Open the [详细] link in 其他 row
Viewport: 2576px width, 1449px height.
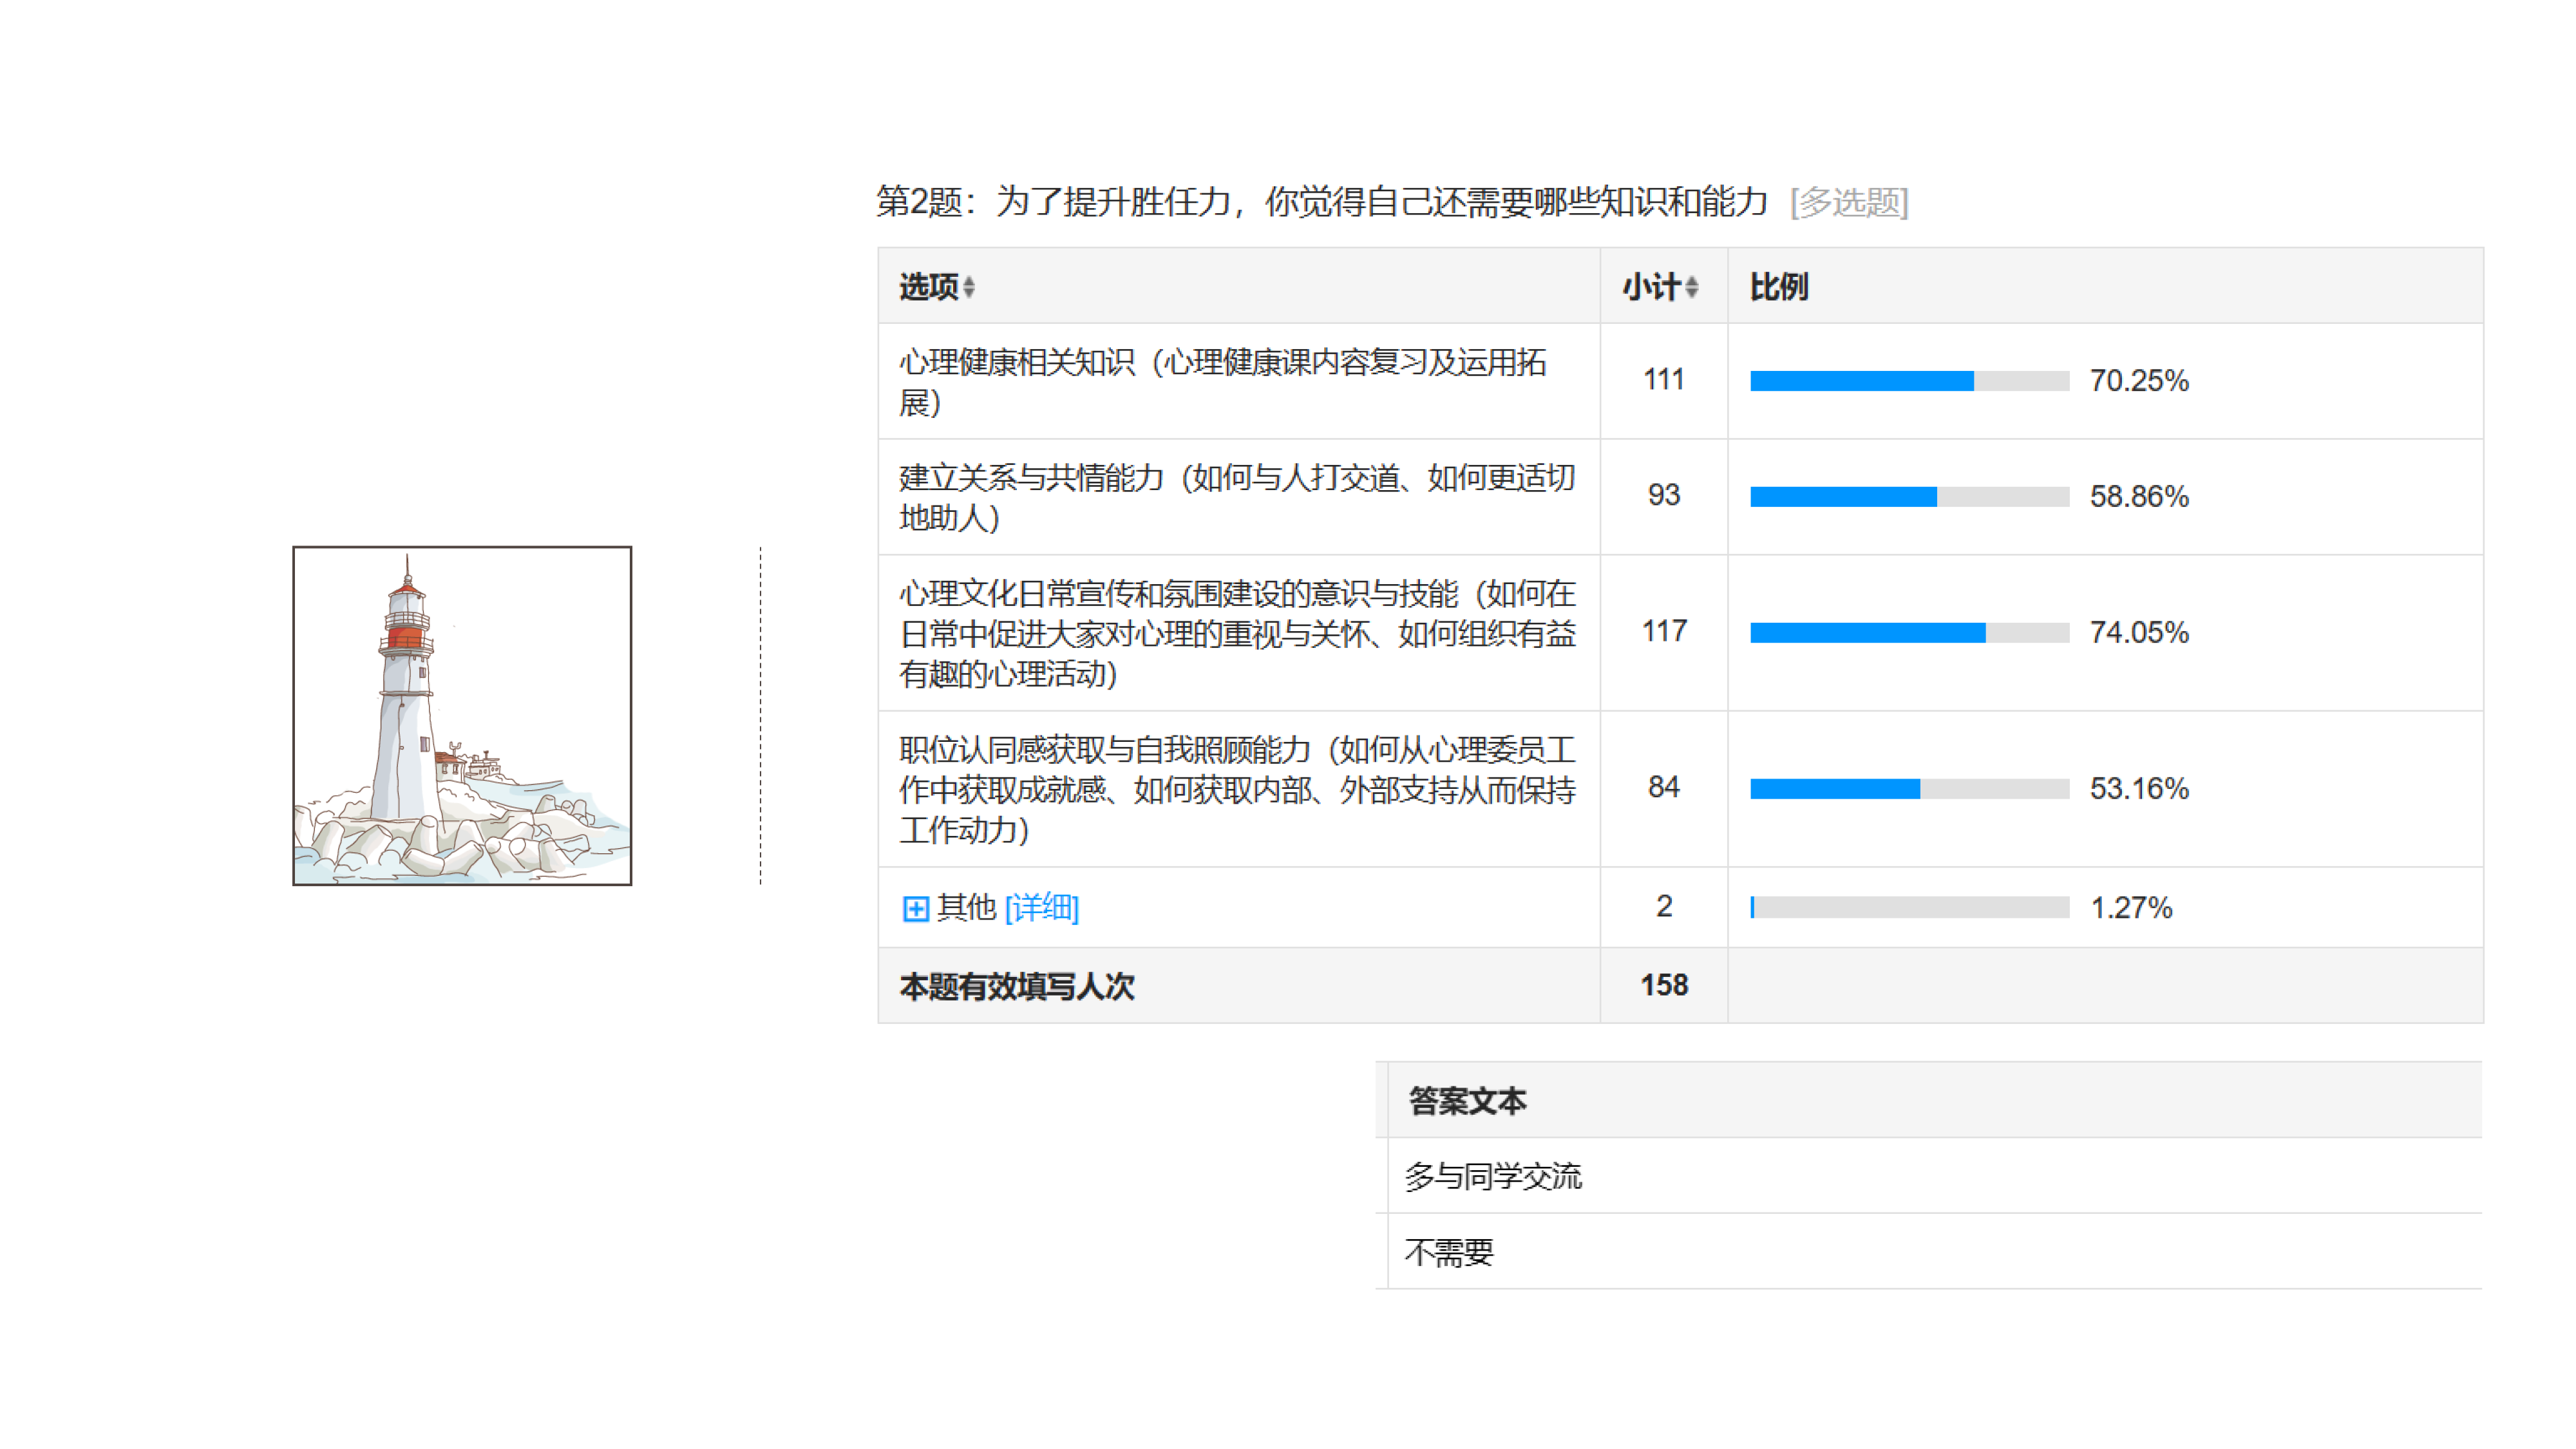click(1041, 908)
